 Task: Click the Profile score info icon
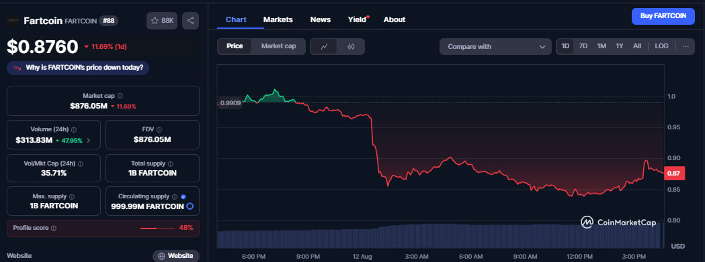coord(54,228)
